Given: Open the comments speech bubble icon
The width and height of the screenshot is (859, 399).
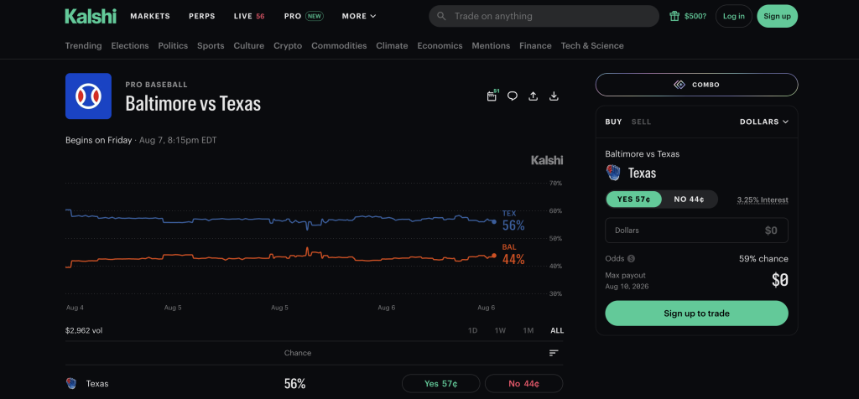Looking at the screenshot, I should (x=513, y=96).
